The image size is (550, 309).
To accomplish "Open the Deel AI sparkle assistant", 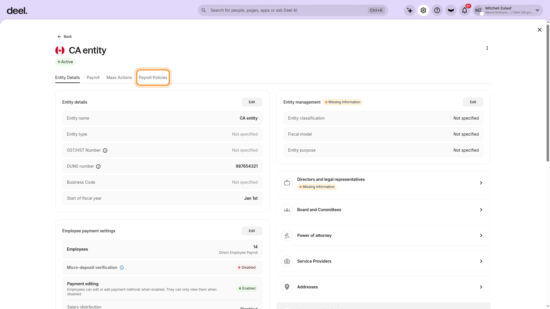I will 410,10.
